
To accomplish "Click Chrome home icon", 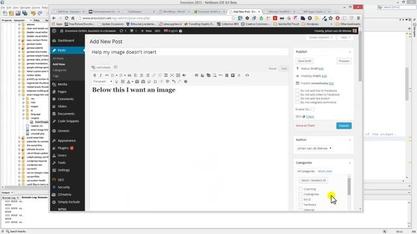I will click(72, 18).
